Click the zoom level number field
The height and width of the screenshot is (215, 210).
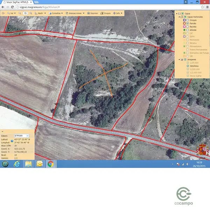(26, 13)
